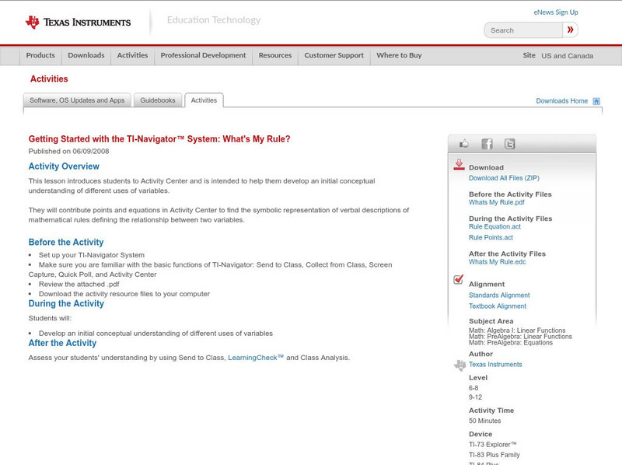
Task: Switch to the Guidebooks tab
Action: pos(158,100)
